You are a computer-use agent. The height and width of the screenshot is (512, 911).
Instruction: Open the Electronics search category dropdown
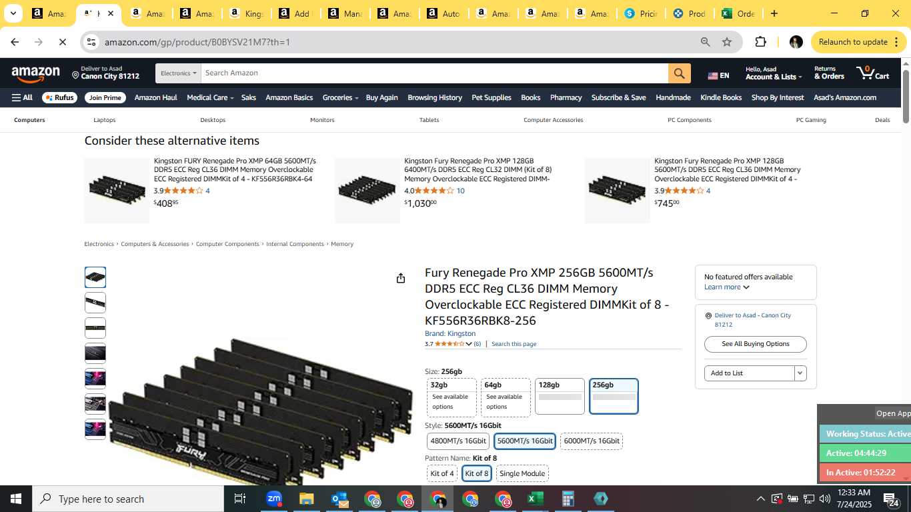pos(179,73)
